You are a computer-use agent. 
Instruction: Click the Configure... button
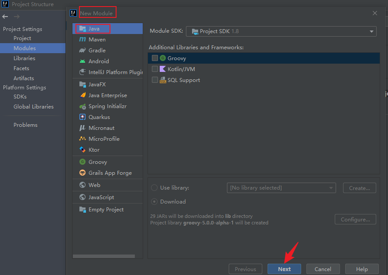pos(355,219)
